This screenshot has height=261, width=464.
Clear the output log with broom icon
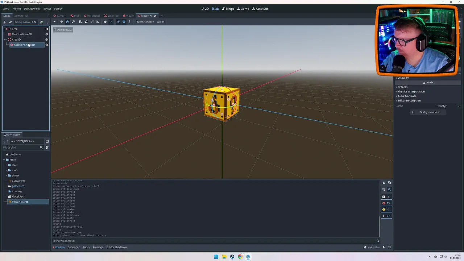[384, 183]
